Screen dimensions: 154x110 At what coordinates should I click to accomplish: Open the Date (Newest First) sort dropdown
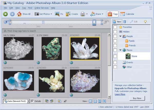tap(28, 101)
